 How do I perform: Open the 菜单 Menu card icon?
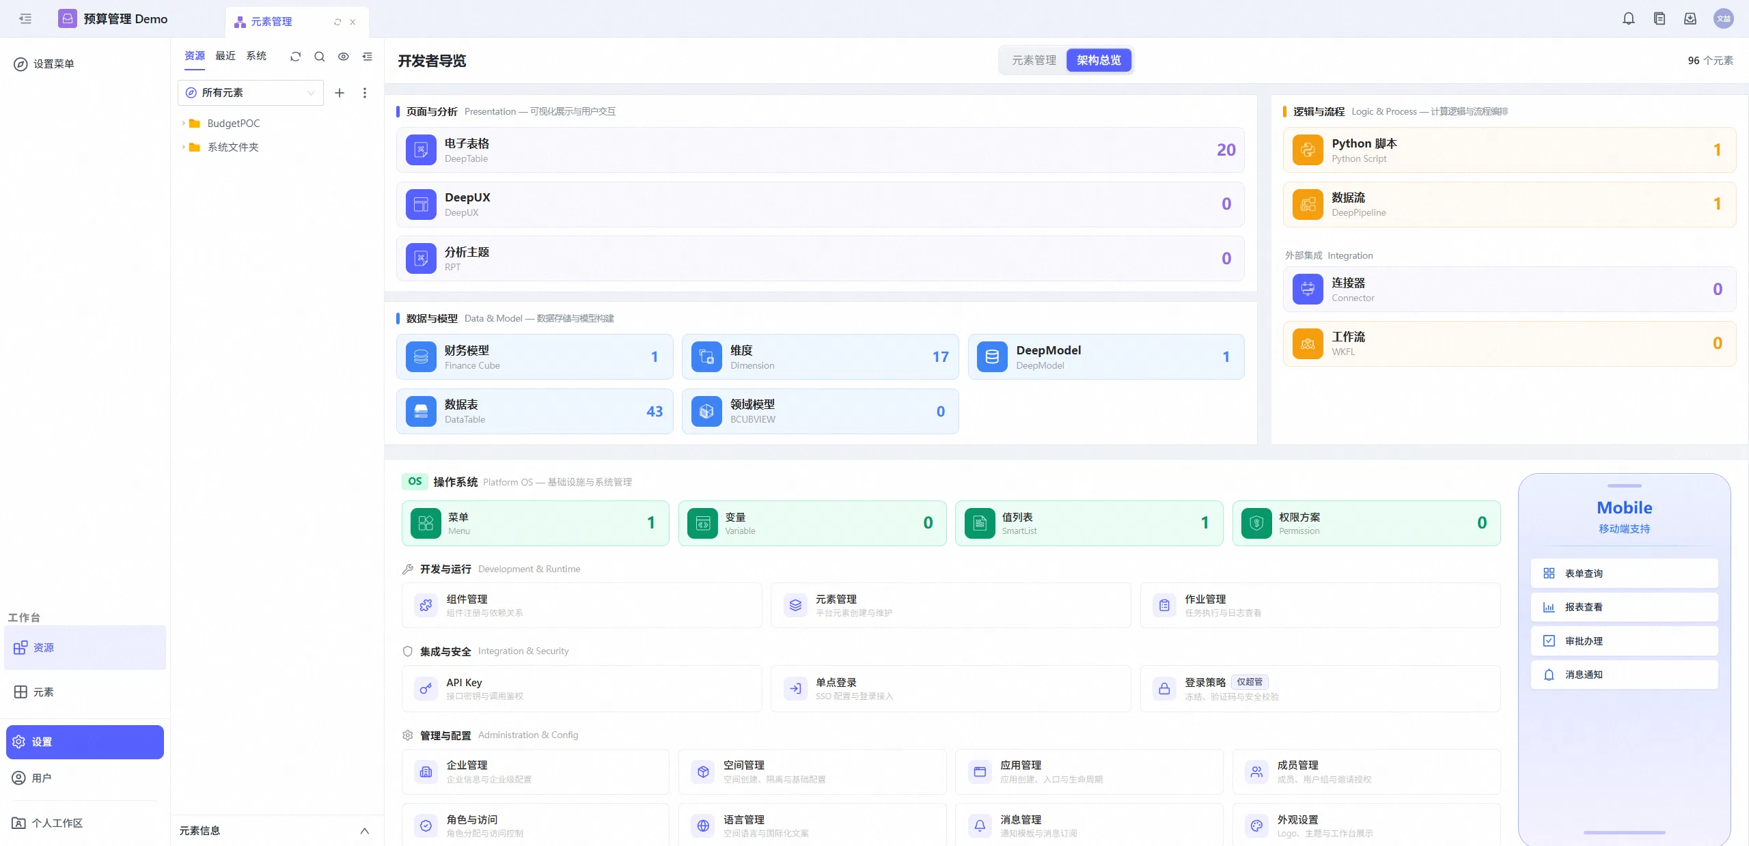pyautogui.click(x=426, y=524)
